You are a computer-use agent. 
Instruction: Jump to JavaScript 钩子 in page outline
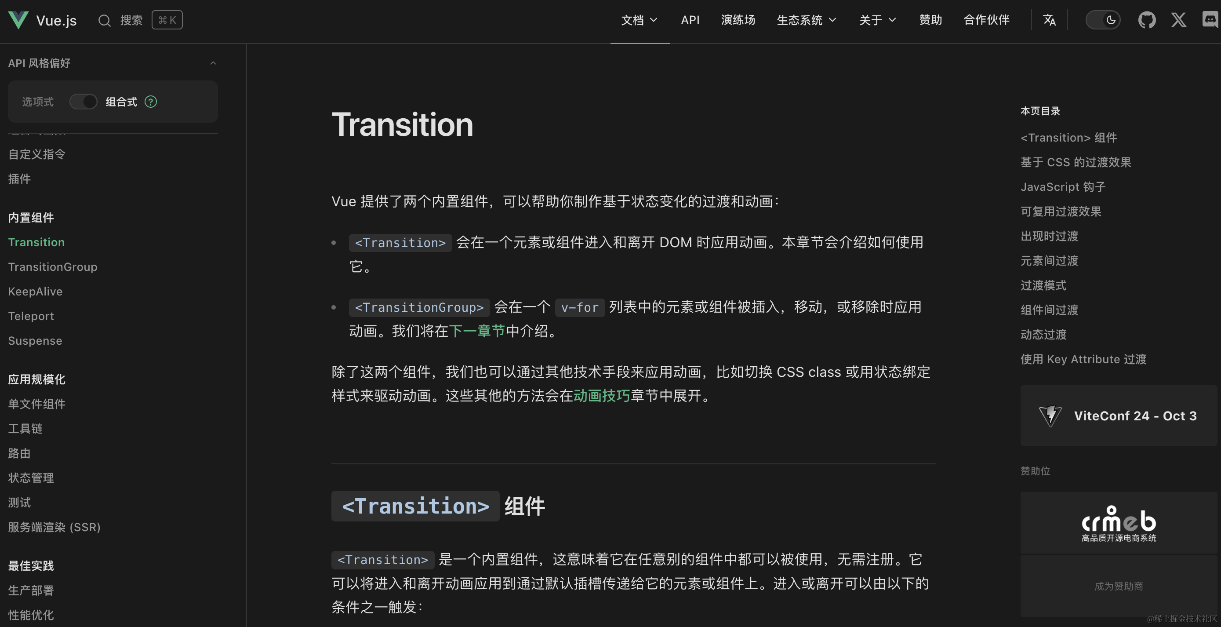(1063, 187)
